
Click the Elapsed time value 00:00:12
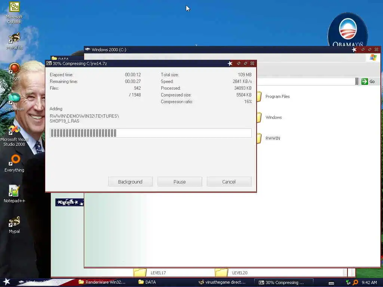click(133, 75)
